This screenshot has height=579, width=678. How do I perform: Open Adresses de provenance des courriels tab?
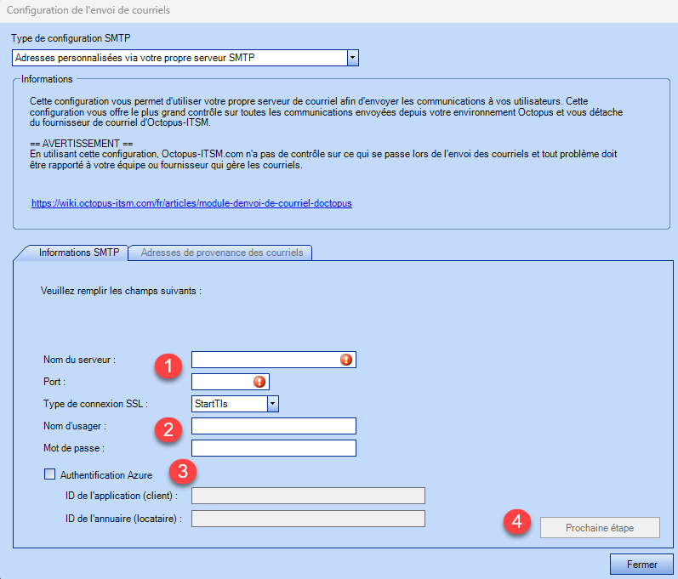click(x=221, y=253)
